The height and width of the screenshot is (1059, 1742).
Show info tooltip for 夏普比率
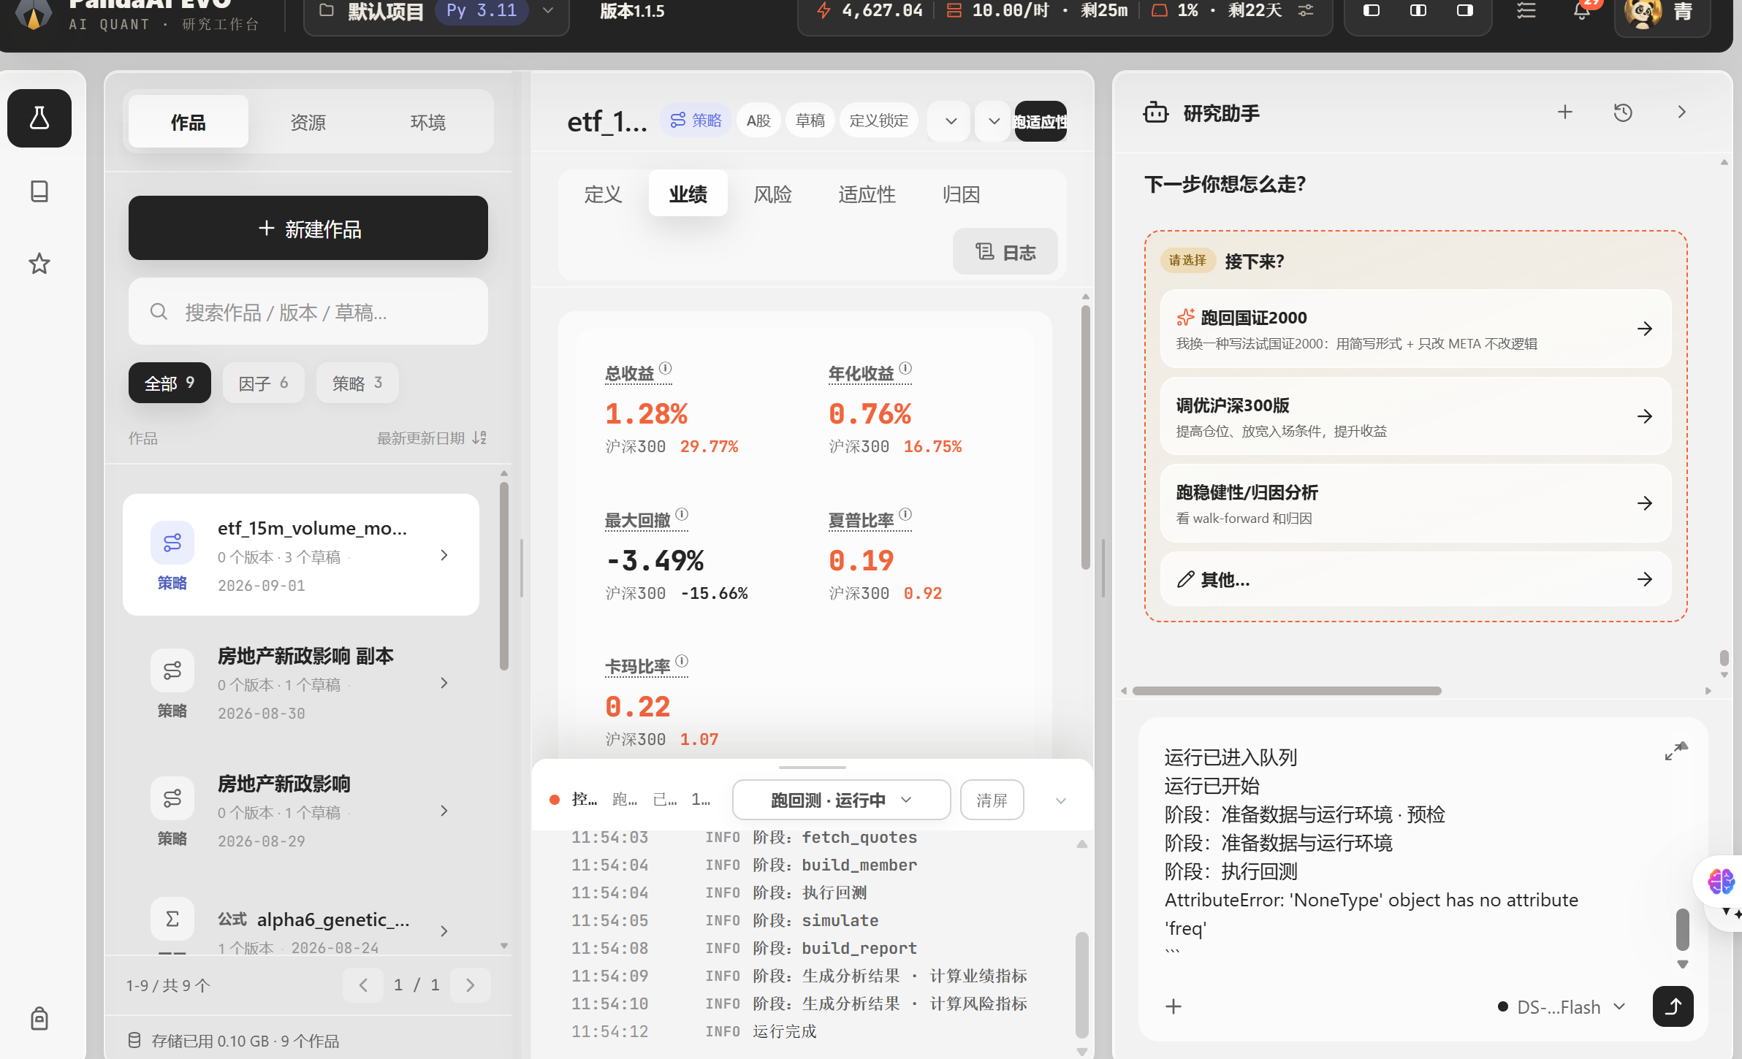click(x=905, y=514)
